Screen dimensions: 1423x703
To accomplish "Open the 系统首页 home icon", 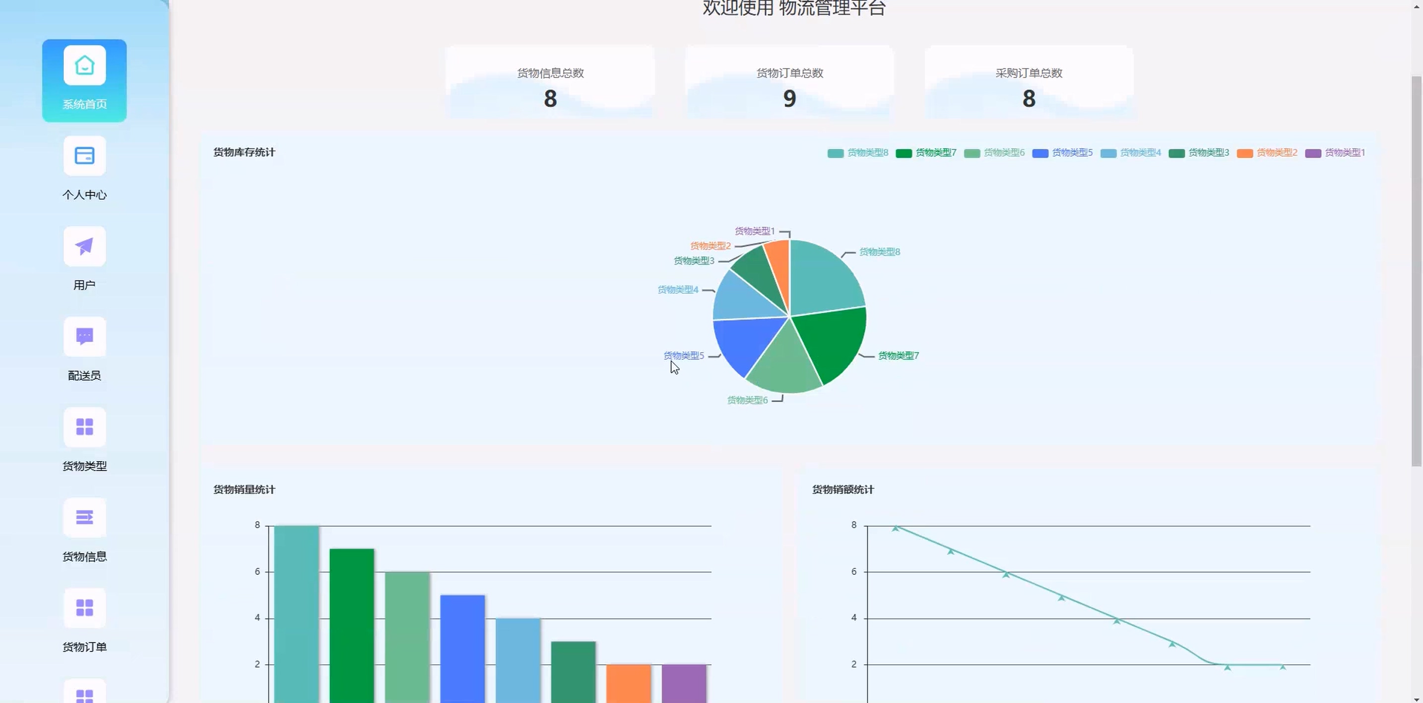I will (x=84, y=66).
